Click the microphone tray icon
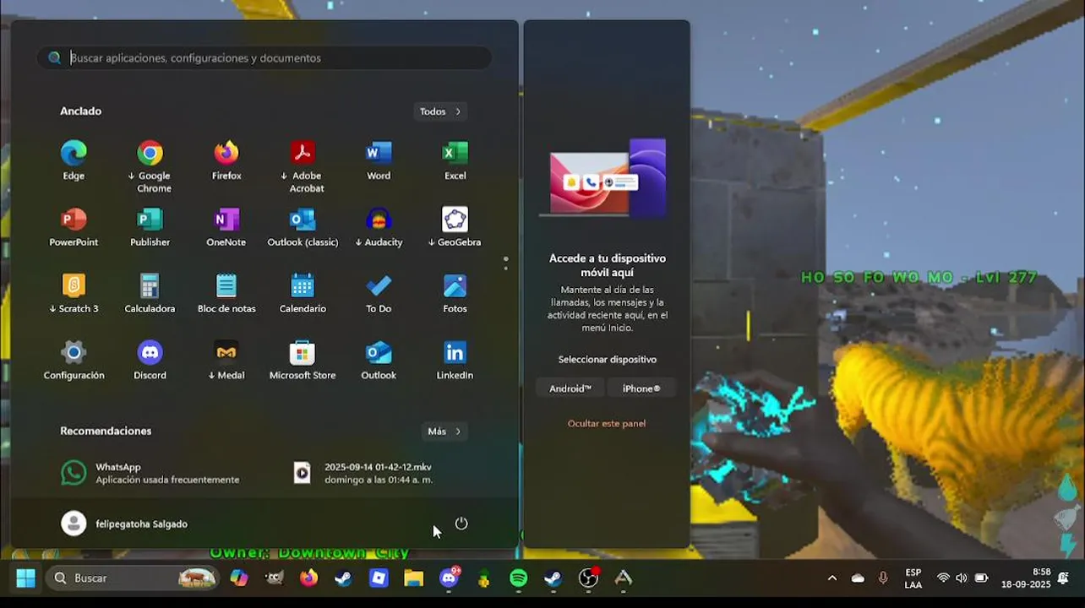The image size is (1085, 608). coord(883,578)
